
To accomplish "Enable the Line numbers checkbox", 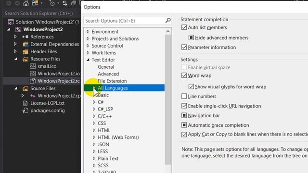I will tap(184, 96).
